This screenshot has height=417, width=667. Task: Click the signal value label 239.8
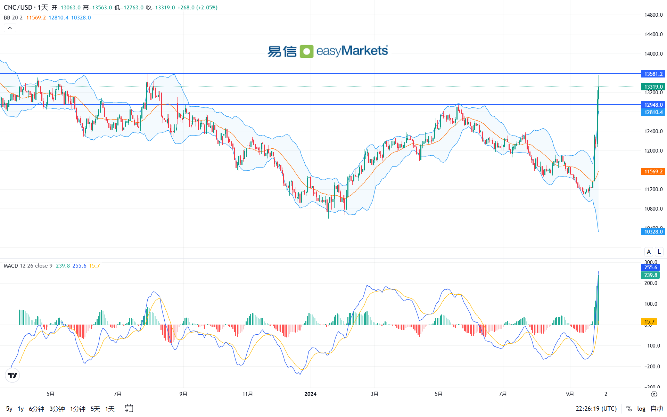(x=650, y=275)
